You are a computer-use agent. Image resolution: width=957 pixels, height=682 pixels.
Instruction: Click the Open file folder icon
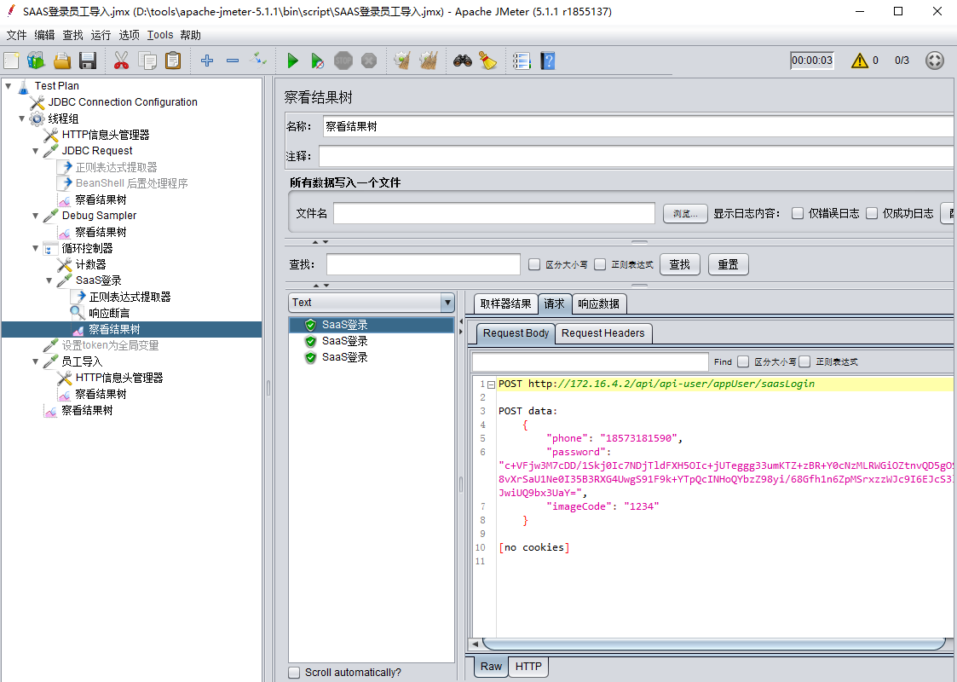(62, 61)
